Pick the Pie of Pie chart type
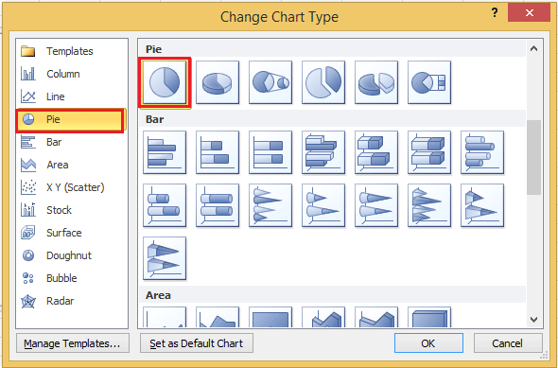This screenshot has width=558, height=368. [x=270, y=82]
